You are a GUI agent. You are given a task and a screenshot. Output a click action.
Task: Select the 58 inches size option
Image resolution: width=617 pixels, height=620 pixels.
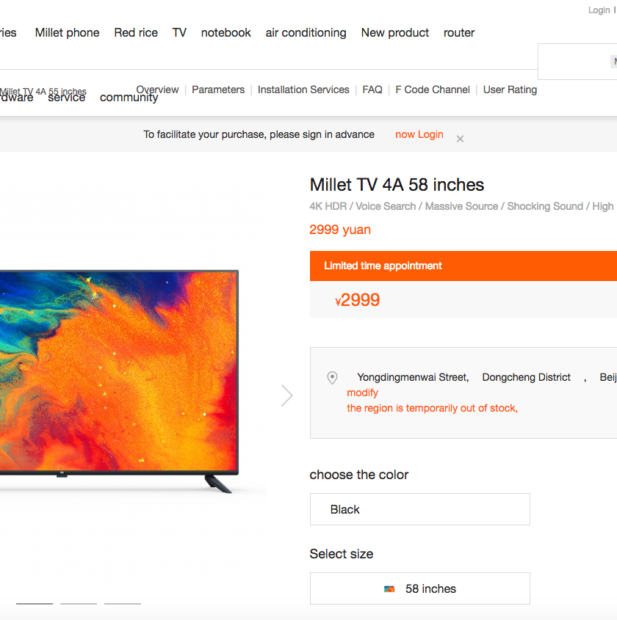420,588
